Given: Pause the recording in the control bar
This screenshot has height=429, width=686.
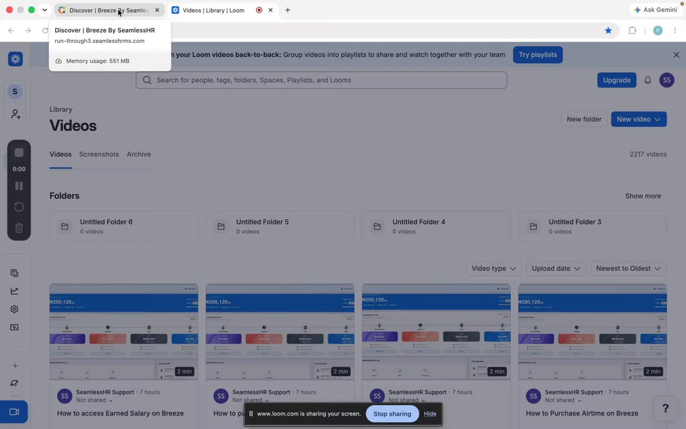Looking at the screenshot, I should 19,186.
